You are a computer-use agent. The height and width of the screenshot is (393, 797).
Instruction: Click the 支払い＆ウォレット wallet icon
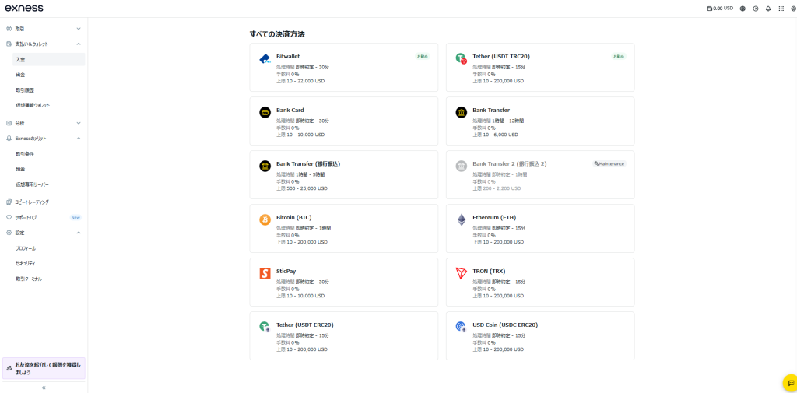[x=9, y=44]
